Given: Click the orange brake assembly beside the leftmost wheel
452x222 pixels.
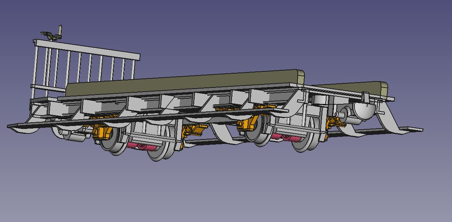Looking at the screenshot, I should coord(100,132).
